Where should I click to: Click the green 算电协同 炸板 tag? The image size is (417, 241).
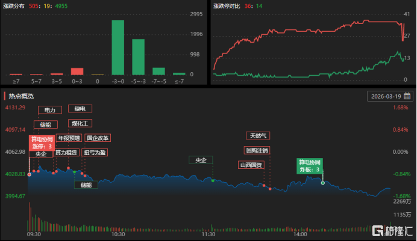point(309,166)
